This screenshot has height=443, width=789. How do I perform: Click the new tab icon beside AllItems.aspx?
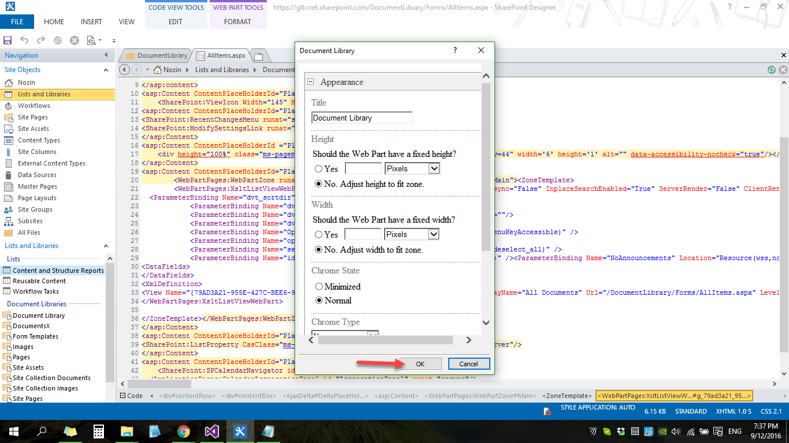coord(258,56)
